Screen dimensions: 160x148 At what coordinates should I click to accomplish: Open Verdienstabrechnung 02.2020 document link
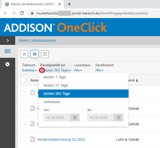[x=61, y=139]
